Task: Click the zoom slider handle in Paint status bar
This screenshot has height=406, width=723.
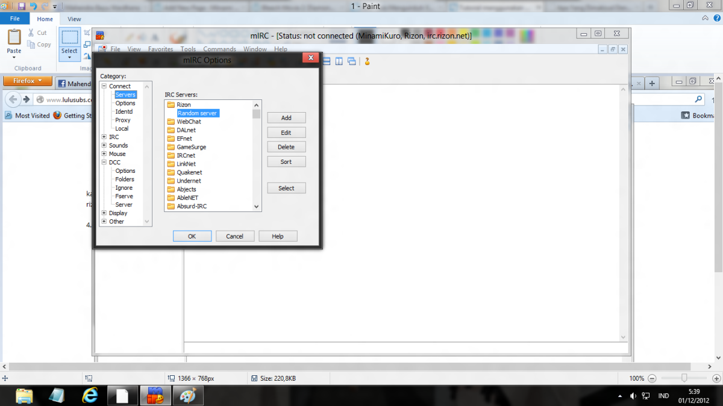Action: tap(684, 378)
